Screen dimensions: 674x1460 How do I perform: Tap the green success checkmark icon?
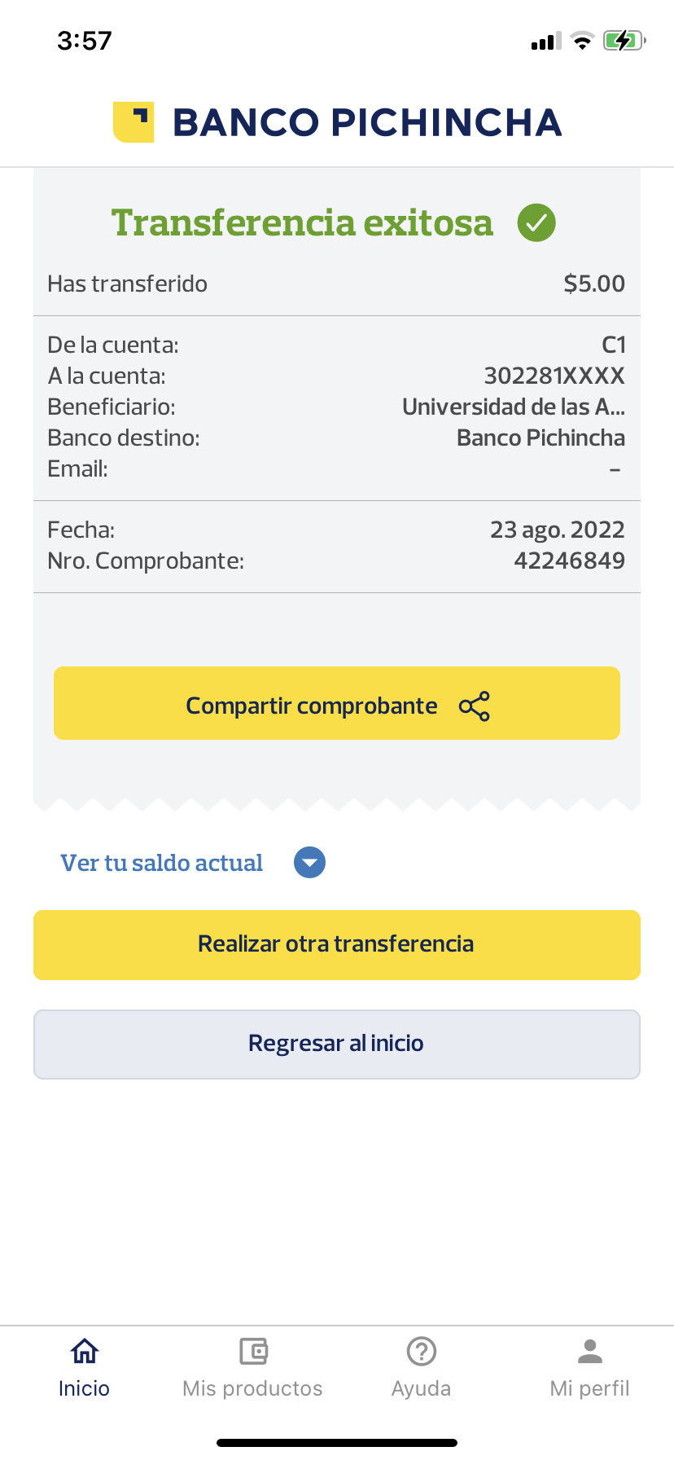536,222
